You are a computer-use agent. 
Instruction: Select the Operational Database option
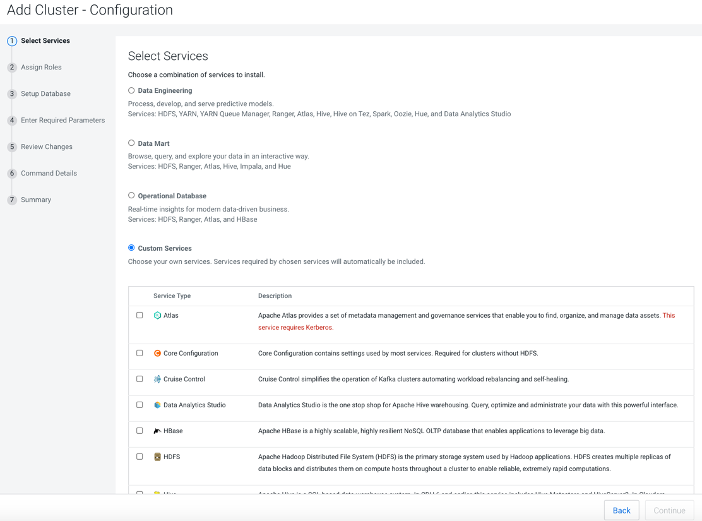tap(131, 196)
